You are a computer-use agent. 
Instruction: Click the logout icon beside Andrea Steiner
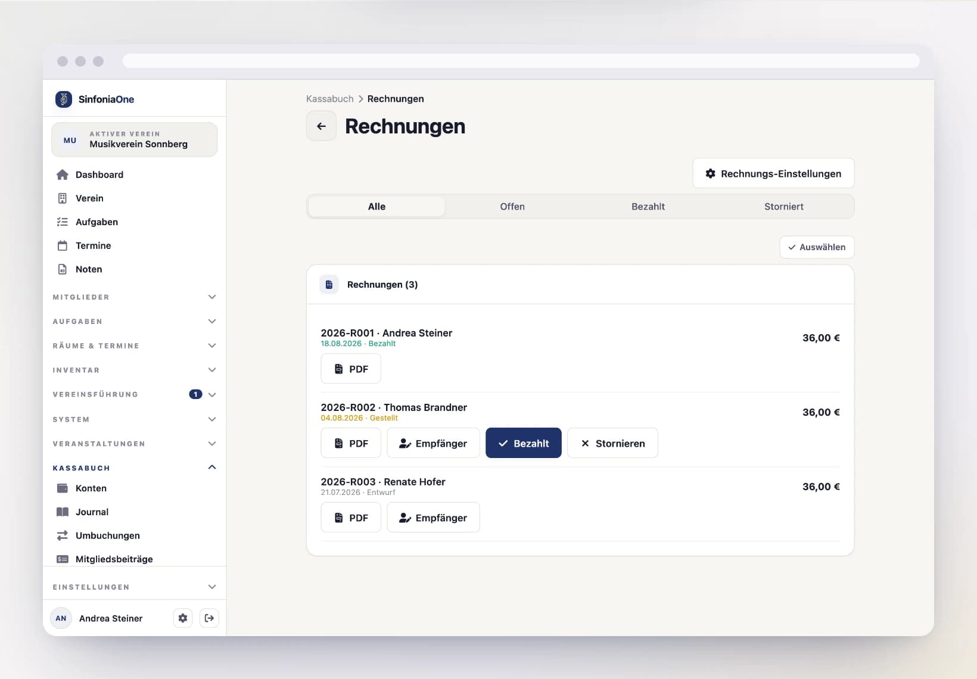coord(209,618)
